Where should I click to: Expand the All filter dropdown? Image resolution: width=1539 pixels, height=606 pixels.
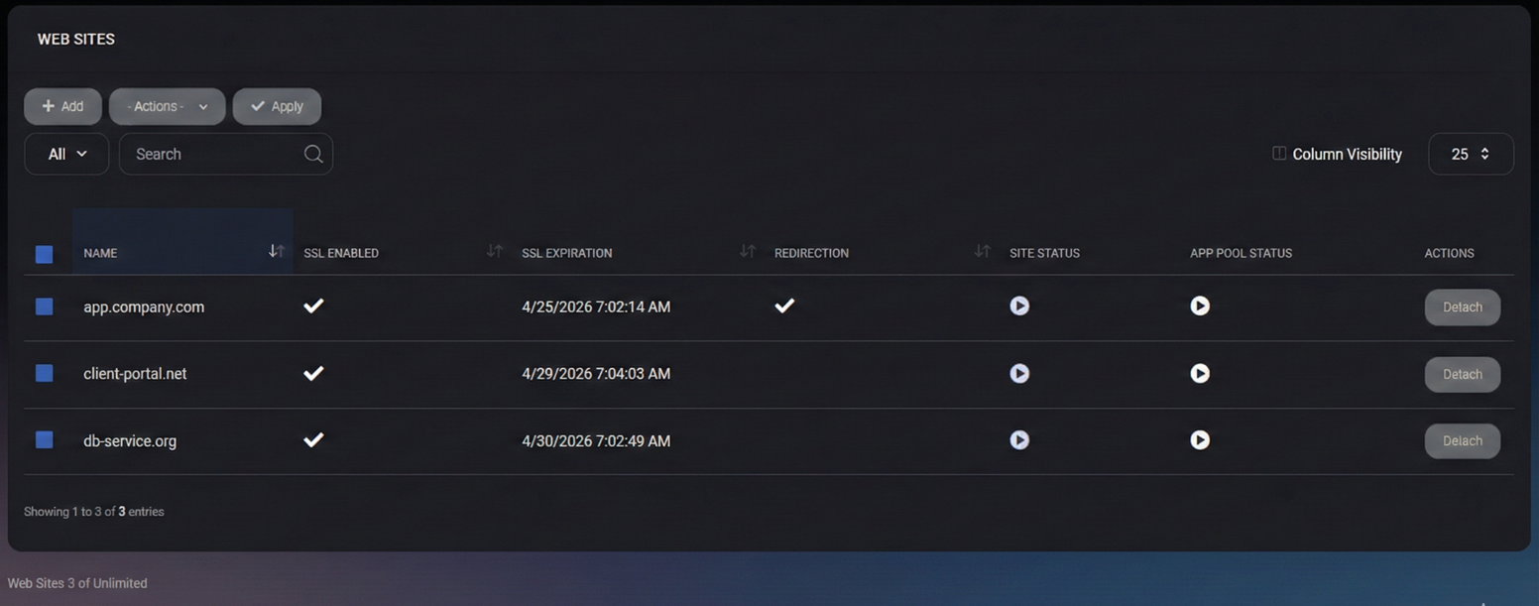coord(66,155)
